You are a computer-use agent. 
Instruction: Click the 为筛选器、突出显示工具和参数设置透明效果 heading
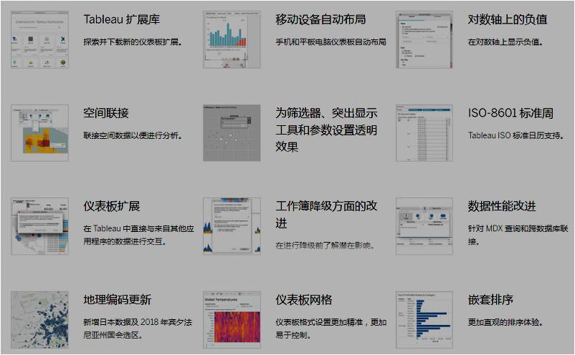point(326,130)
